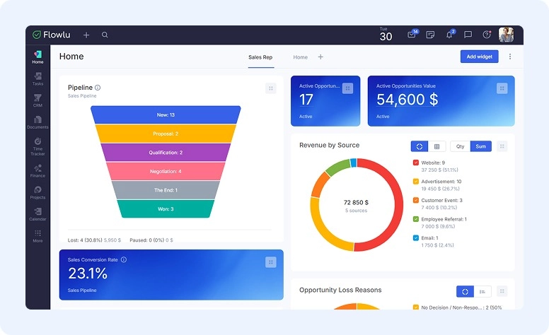Click the Sales Conversion Rate info icon
This screenshot has width=549, height=335.
tap(124, 259)
